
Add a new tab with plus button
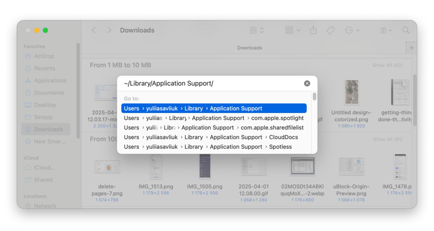pos(411,48)
